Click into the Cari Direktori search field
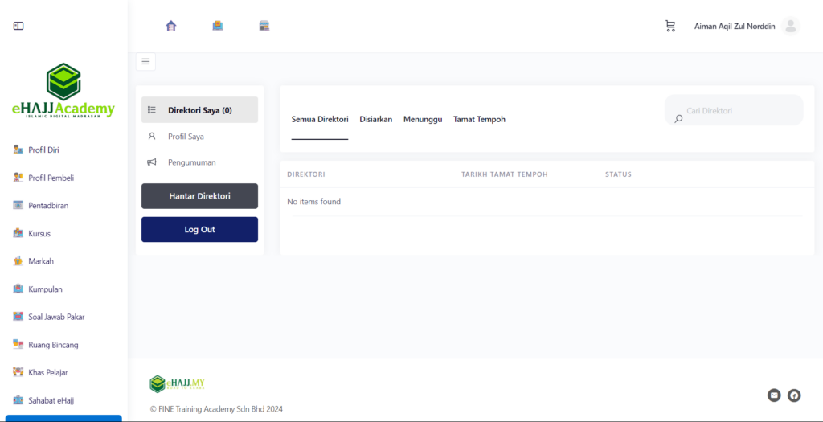 click(x=739, y=111)
